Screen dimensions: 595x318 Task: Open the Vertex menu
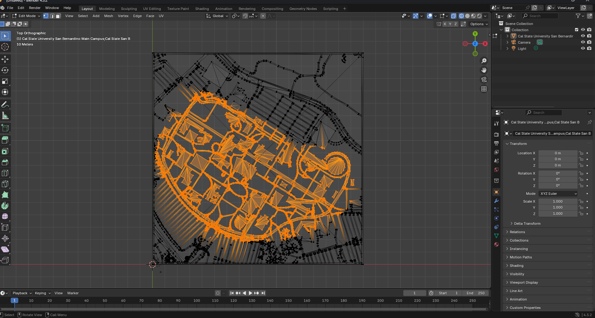[x=123, y=16]
